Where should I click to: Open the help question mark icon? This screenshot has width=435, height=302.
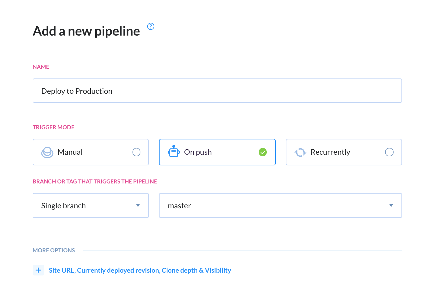click(x=151, y=26)
